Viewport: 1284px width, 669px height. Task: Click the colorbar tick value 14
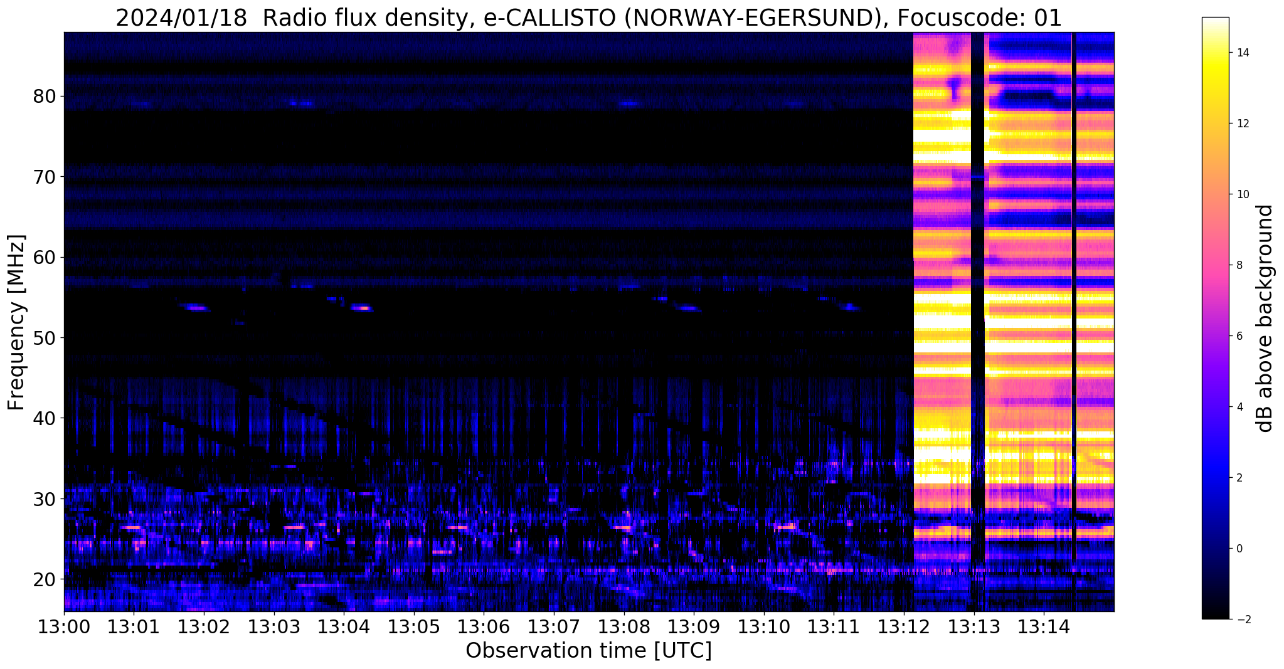coord(1243,53)
